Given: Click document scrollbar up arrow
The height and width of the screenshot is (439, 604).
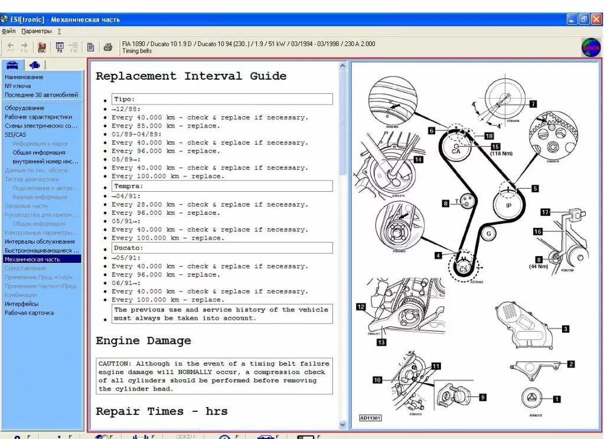Looking at the screenshot, I should click(x=343, y=66).
